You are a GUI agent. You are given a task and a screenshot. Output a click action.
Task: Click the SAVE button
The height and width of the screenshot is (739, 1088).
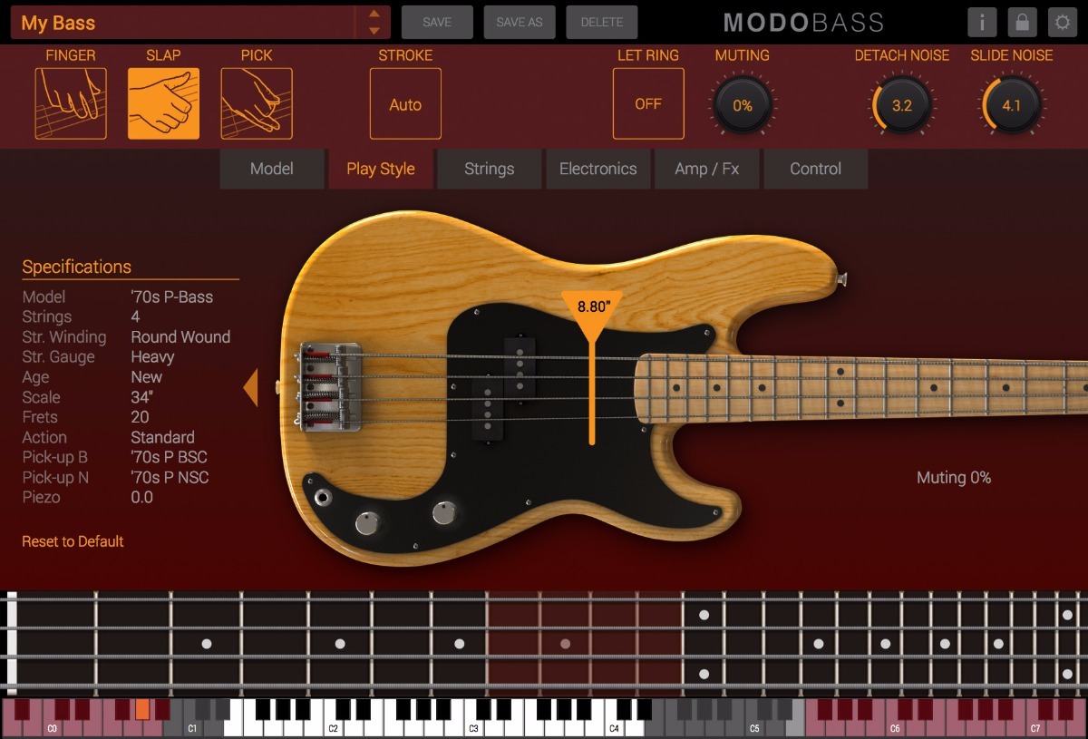437,23
